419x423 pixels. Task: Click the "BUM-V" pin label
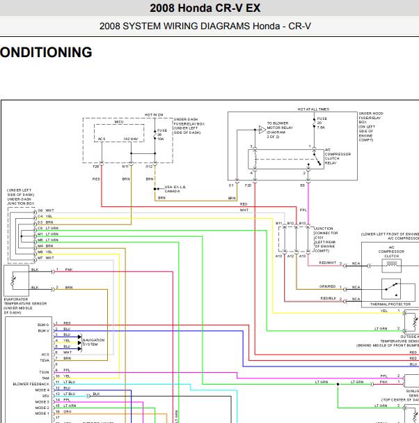[44, 331]
